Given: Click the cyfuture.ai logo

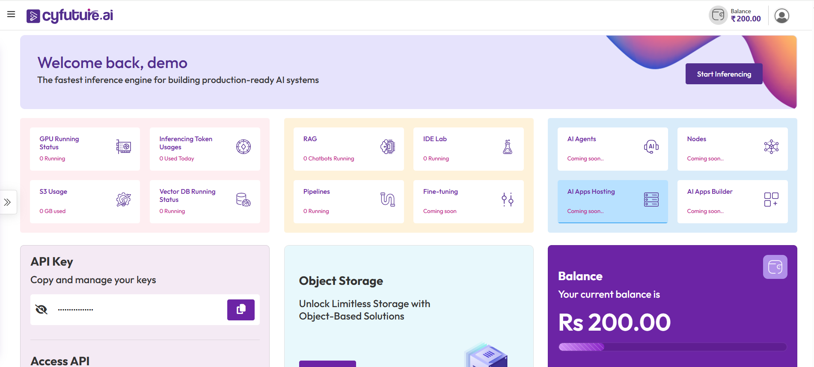Looking at the screenshot, I should pos(70,16).
